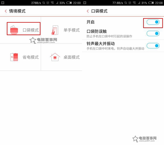164x145 pixels.
Task: Tap the 铃声最大并振动 setting title
Action: click(x=101, y=44)
